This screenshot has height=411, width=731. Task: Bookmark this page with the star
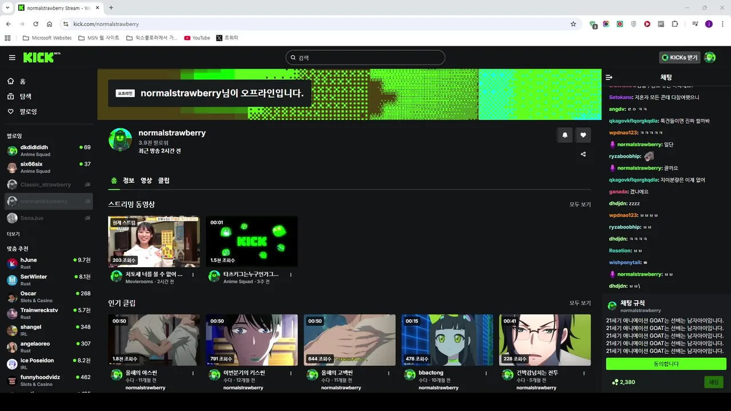tap(573, 24)
